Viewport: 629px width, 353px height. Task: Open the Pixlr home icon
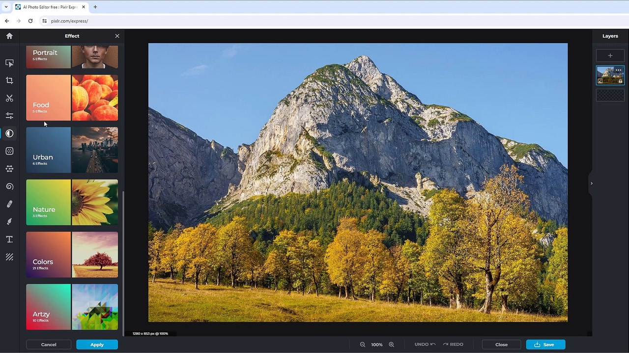click(9, 36)
